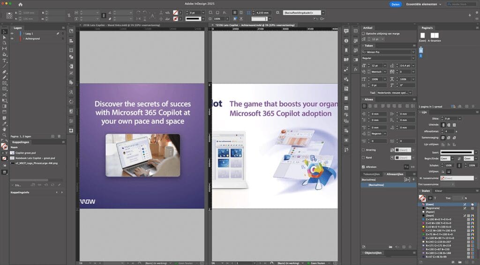
Task: Open the Minion Pro font dropdown
Action: coord(412,52)
